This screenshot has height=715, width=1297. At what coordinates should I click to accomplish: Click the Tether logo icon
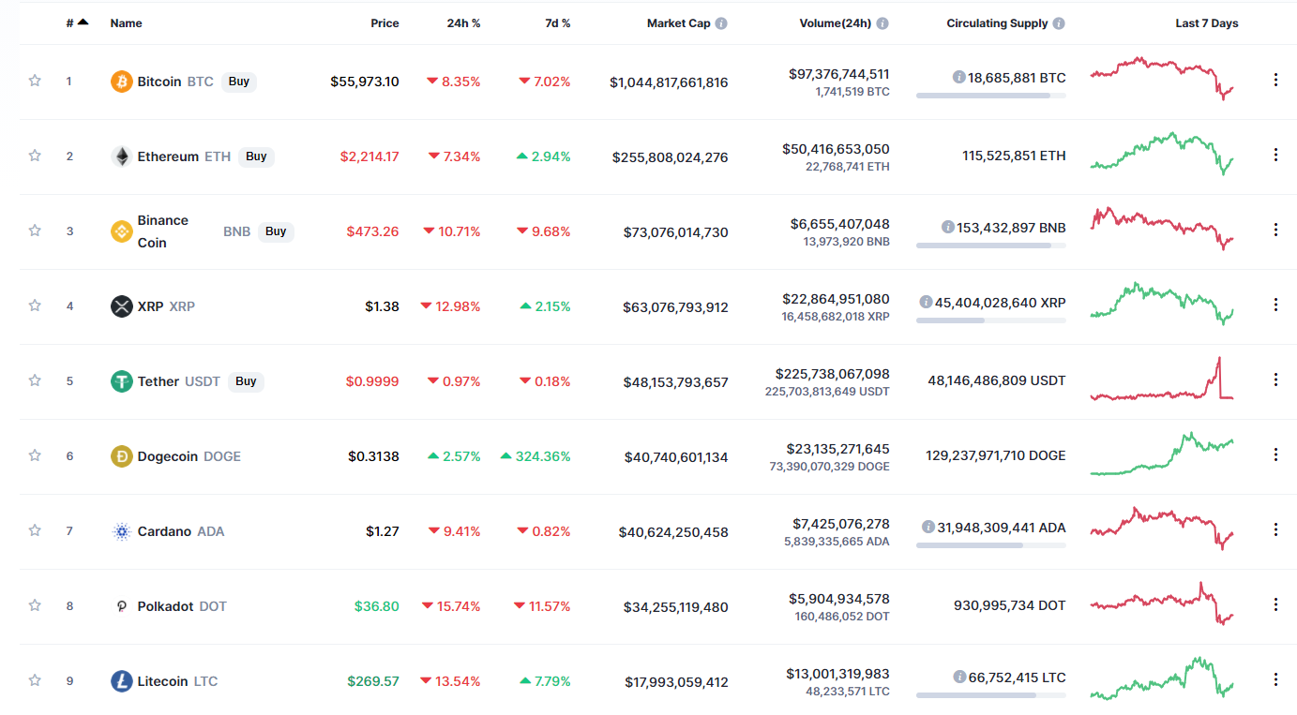coord(122,381)
